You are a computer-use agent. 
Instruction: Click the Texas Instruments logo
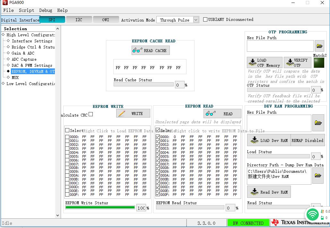coord(300,222)
